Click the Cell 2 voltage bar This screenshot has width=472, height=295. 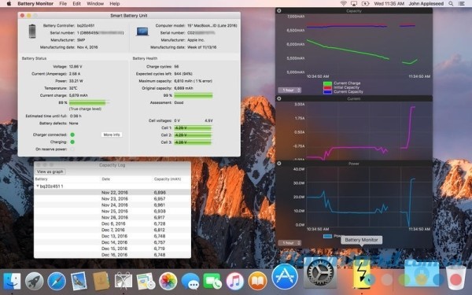pyautogui.click(x=193, y=135)
